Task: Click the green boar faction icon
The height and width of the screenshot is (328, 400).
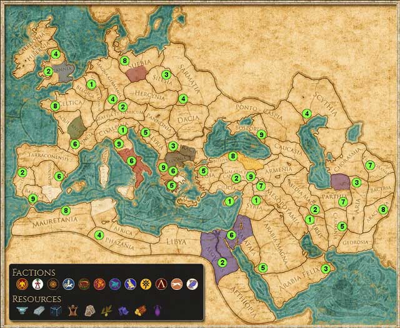Action: pos(84,284)
